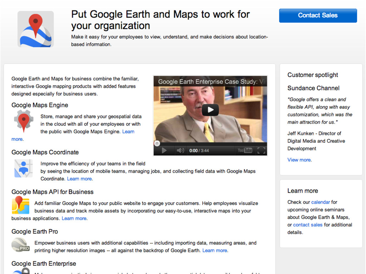Click the contact sales link in sidebar
This screenshot has width=366, height=274.
click(x=308, y=225)
